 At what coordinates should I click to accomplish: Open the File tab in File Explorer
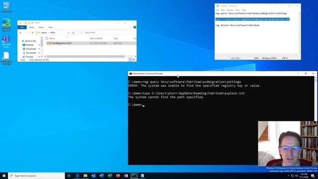pyautogui.click(x=22, y=27)
